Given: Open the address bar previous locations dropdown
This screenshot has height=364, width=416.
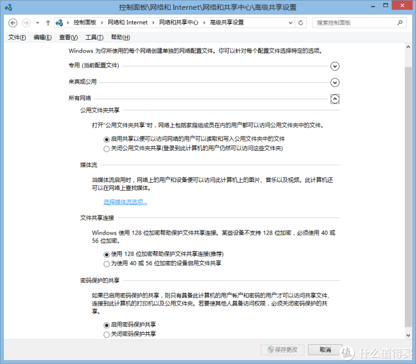Looking at the screenshot, I should 291,23.
